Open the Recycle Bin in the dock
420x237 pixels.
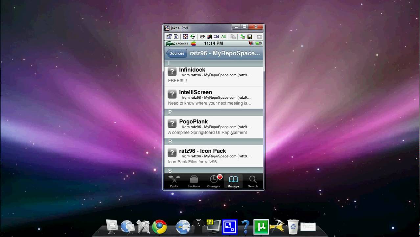click(292, 227)
